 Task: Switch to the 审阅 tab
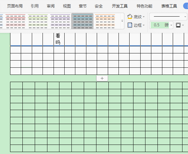pyautogui.click(x=51, y=6)
